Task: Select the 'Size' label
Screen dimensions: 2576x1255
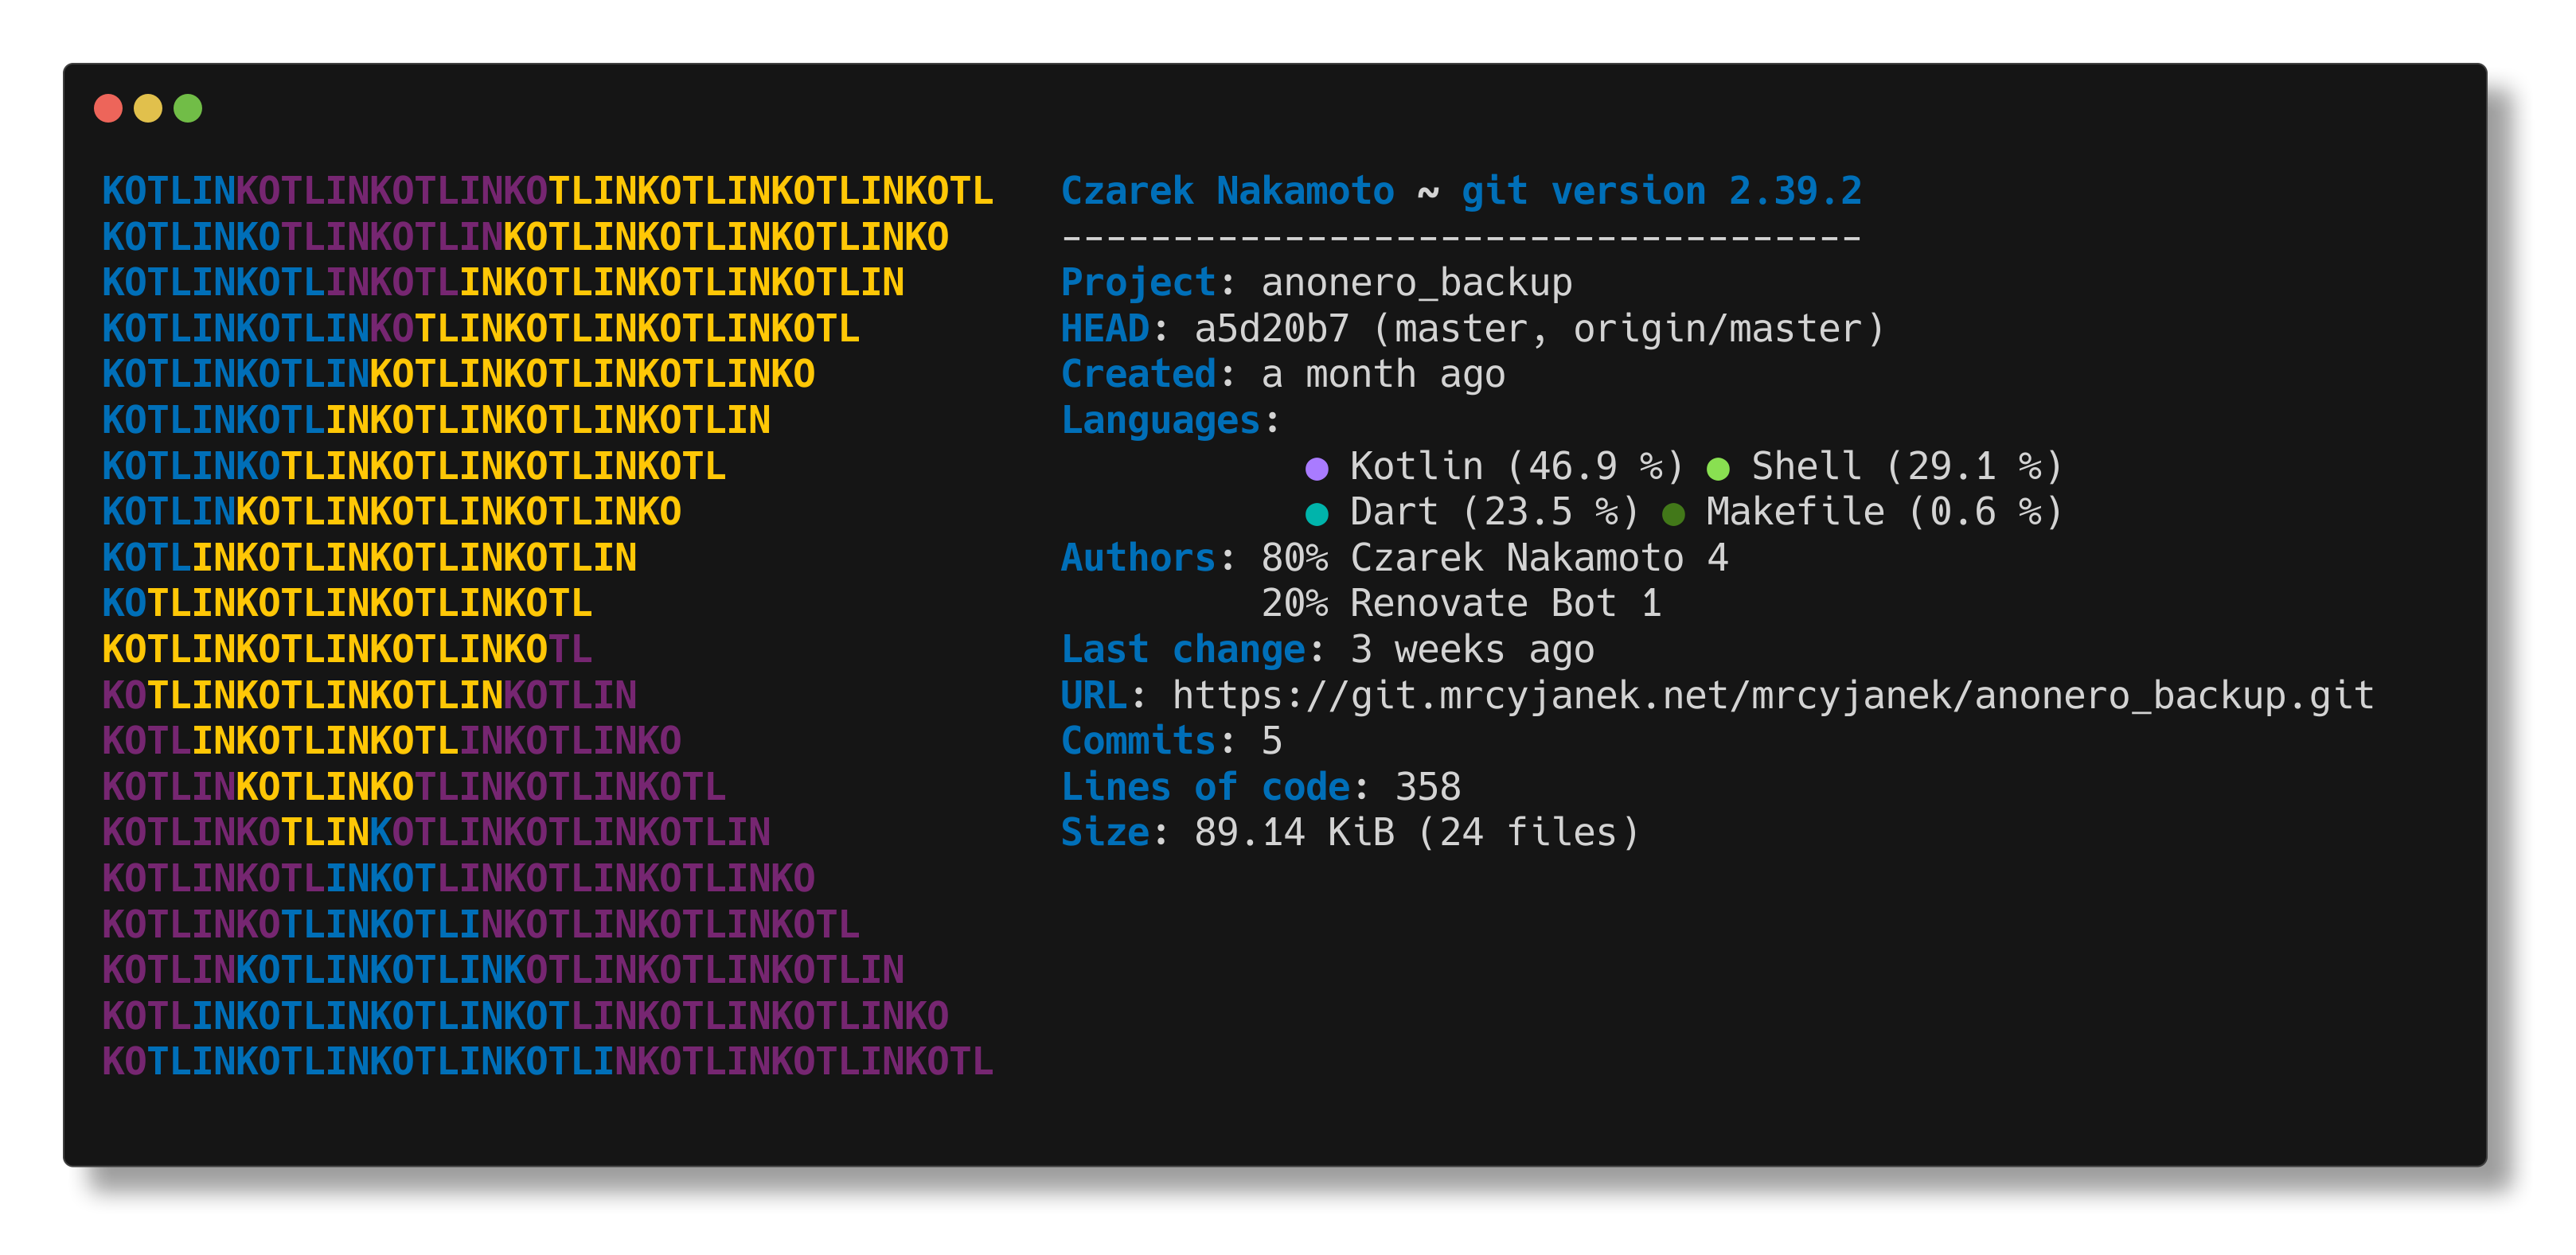Action: click(1105, 832)
